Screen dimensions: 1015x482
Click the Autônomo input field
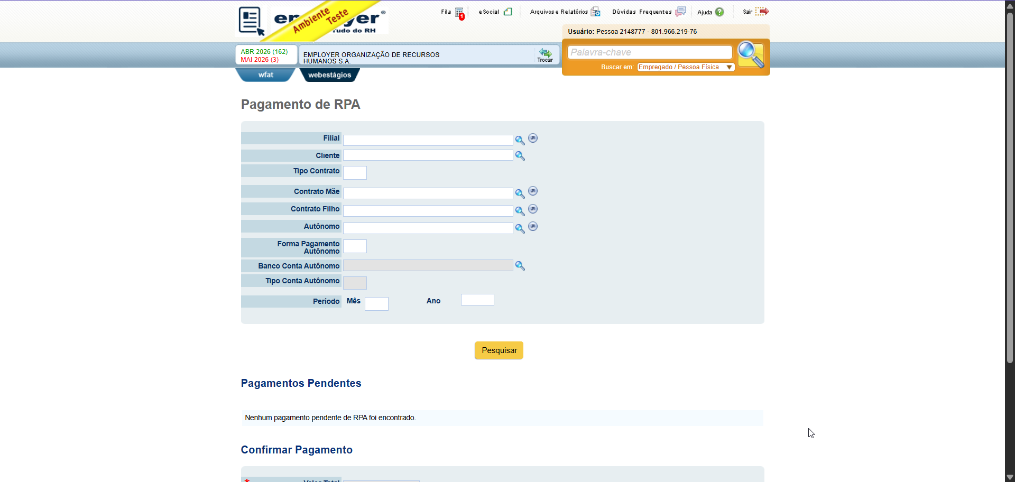pos(428,228)
